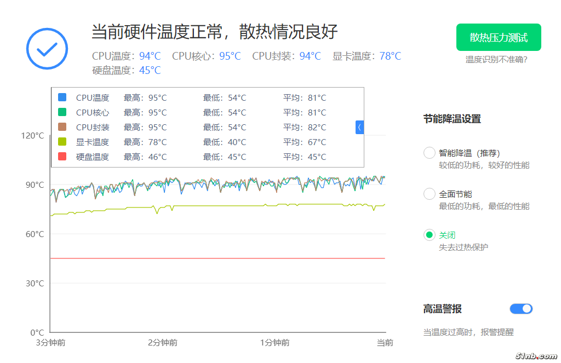Click the 硬盘温度 45°C reading

pos(150,70)
